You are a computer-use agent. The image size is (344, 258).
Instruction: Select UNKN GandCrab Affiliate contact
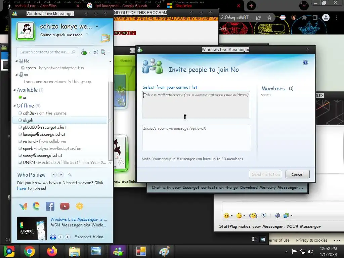(x=62, y=162)
